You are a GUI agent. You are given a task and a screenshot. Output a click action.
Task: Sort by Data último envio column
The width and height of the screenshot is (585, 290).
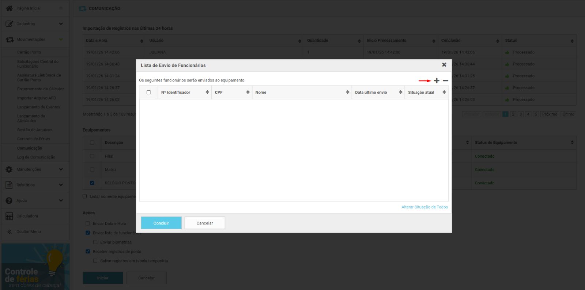tap(400, 92)
